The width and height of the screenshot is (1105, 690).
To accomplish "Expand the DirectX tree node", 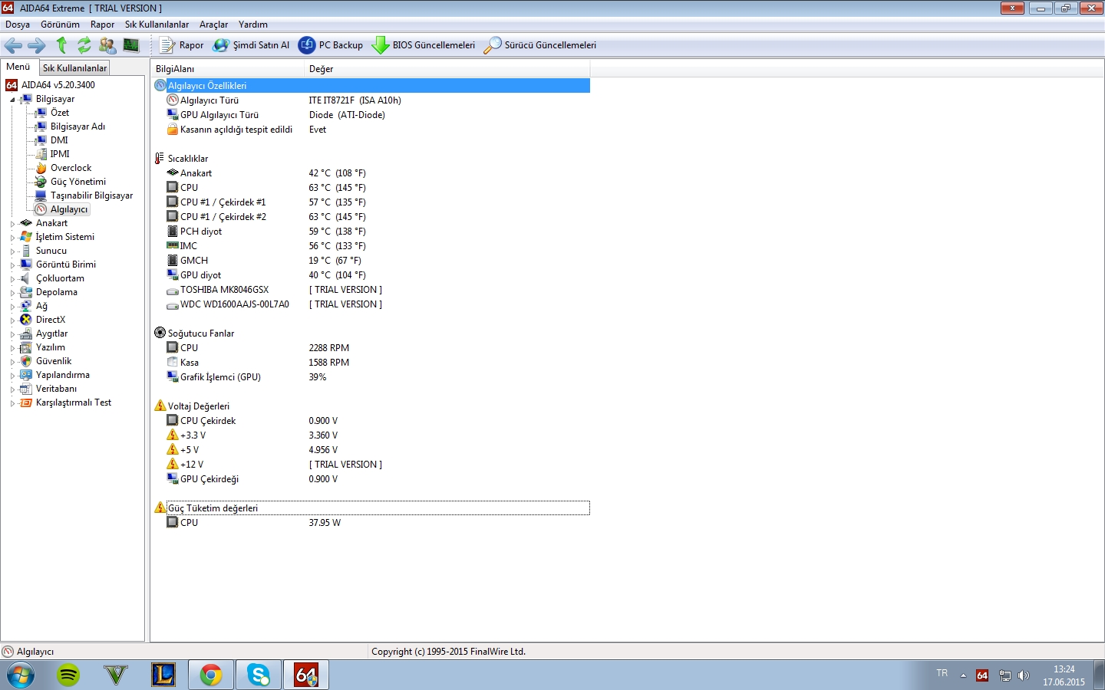I will pyautogui.click(x=12, y=320).
